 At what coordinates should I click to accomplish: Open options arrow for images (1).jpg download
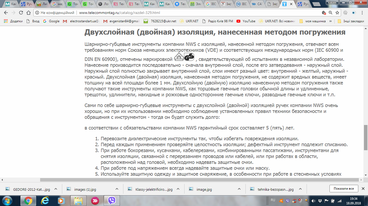117,189
